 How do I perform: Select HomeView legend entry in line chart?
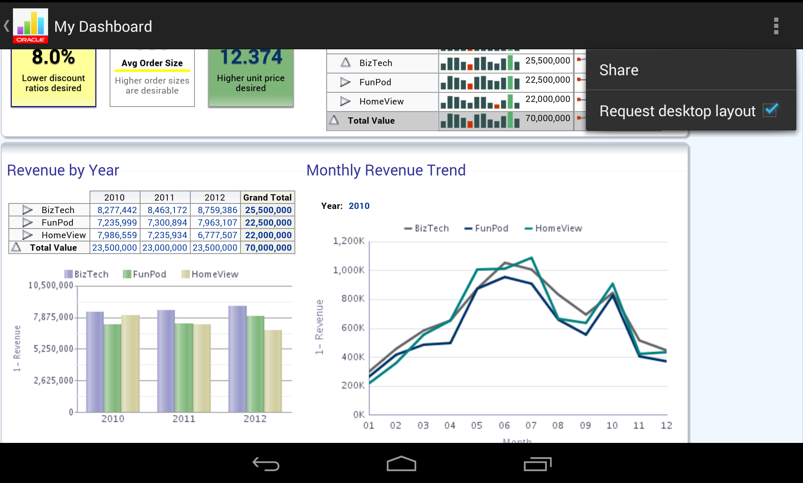(x=553, y=228)
